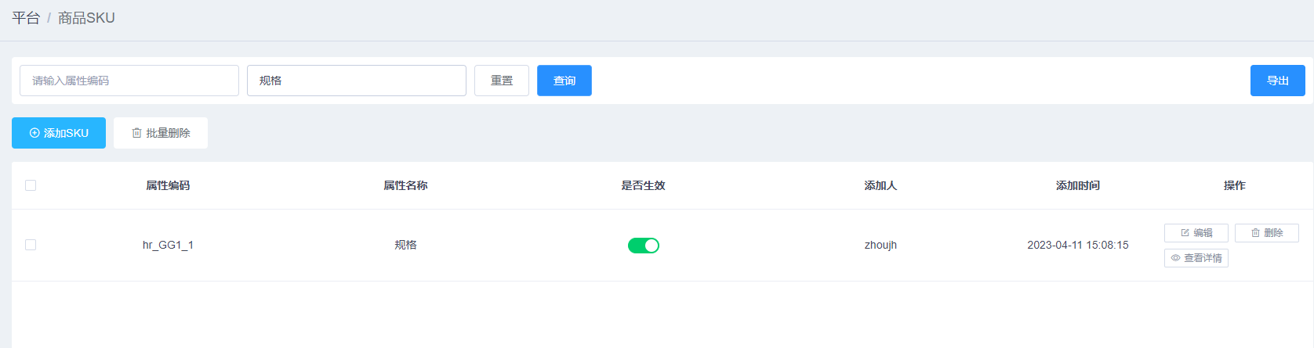Click the 添加时间 column header
The height and width of the screenshot is (348, 1314).
pos(1077,185)
